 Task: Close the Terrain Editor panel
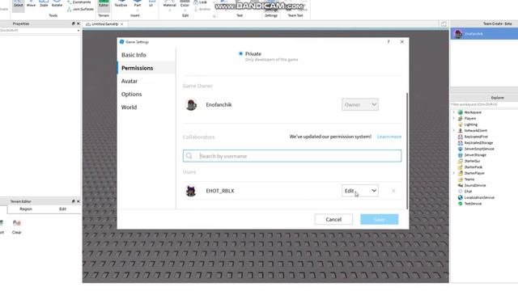coord(79,201)
